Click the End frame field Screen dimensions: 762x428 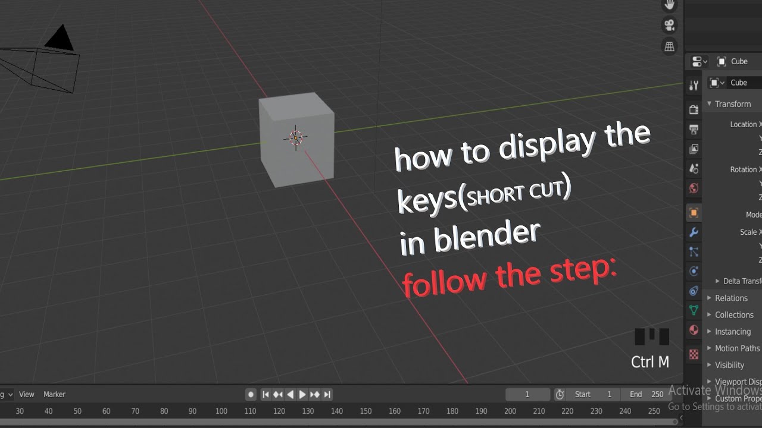[645, 394]
